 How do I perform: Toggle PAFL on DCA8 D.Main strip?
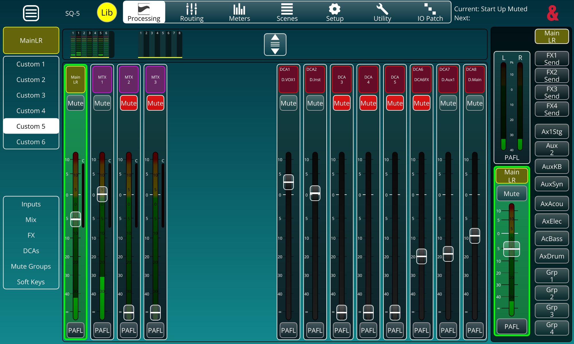(474, 330)
